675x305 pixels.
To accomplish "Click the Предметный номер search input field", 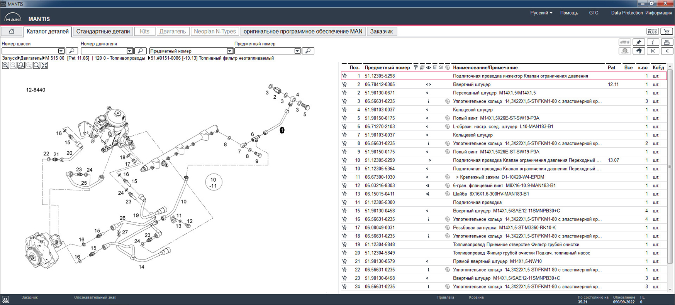I will pos(265,51).
